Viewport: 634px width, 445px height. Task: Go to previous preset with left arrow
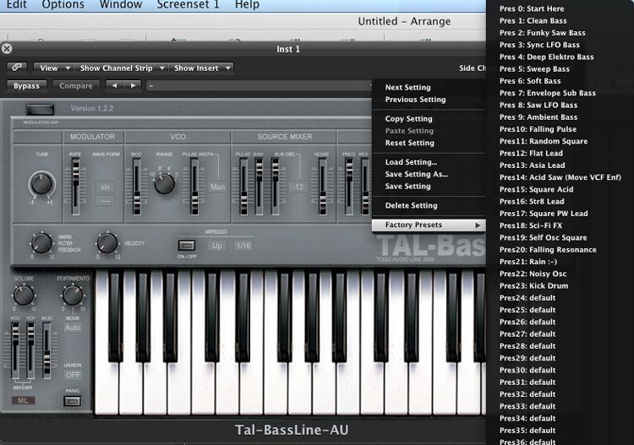point(114,85)
